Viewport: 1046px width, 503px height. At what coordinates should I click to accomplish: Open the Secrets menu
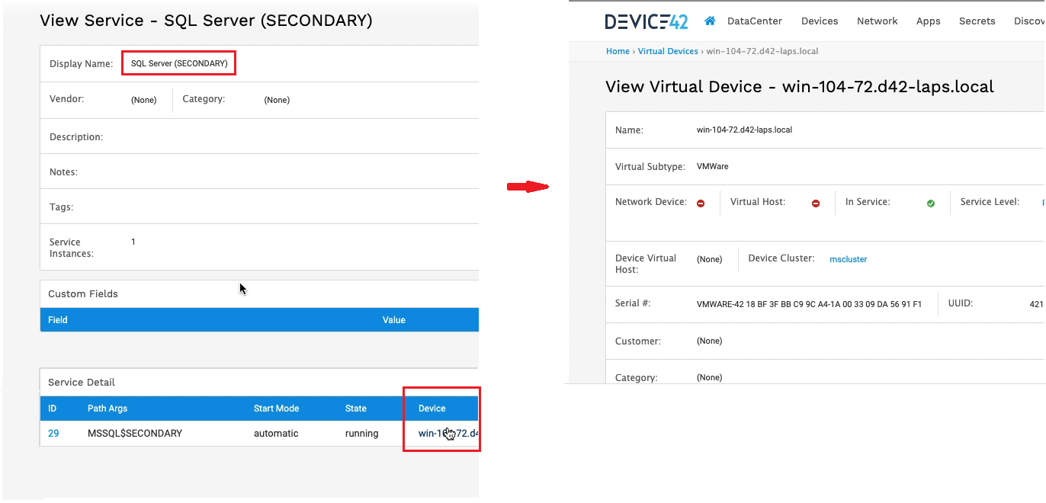(x=977, y=21)
